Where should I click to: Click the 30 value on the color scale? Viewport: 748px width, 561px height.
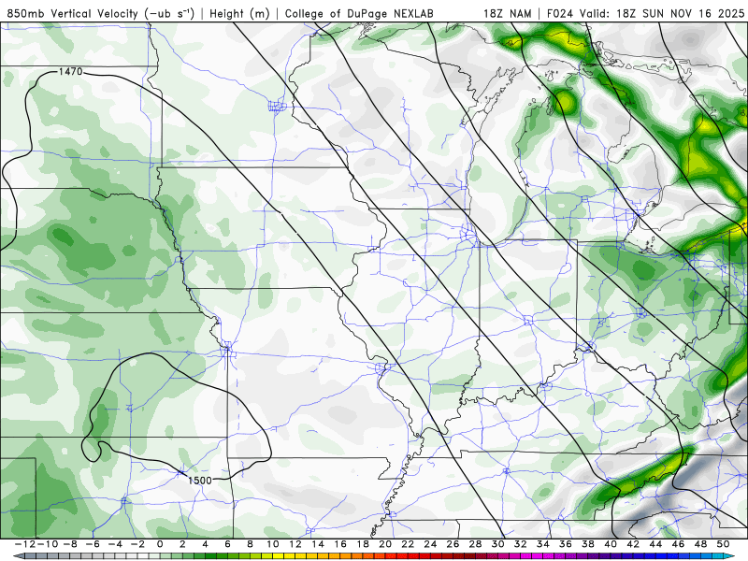coord(498,544)
